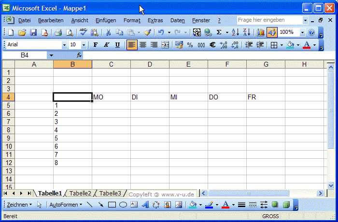This screenshot has width=338, height=222.
Task: Open a file with the folder icon
Action: (x=22, y=32)
